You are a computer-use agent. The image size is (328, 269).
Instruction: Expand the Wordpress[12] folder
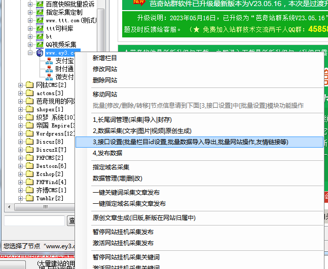[x=20, y=134]
